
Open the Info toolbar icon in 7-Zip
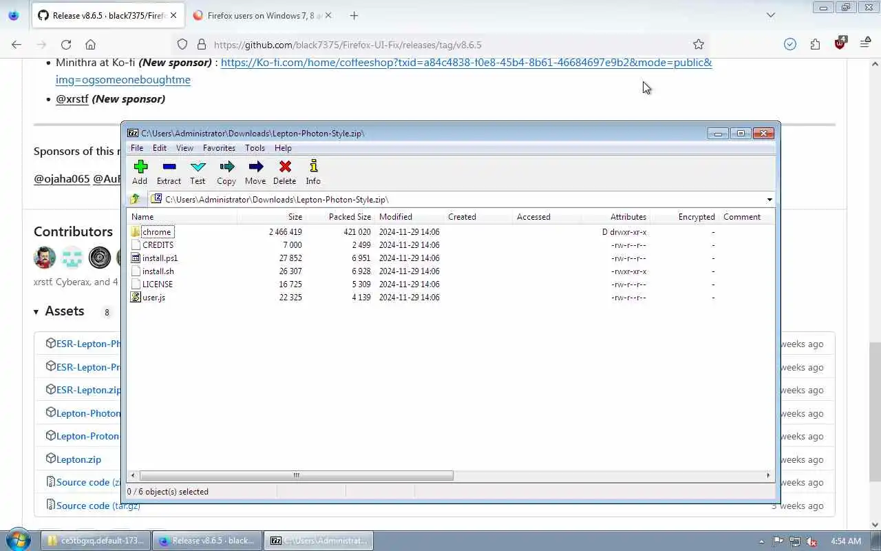click(x=313, y=172)
